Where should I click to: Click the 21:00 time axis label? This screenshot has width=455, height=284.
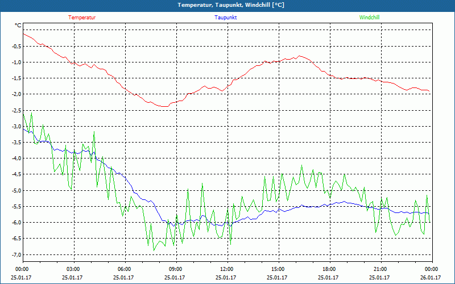pyautogui.click(x=381, y=269)
